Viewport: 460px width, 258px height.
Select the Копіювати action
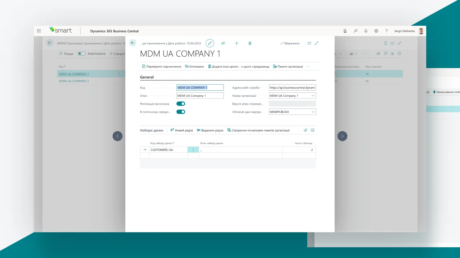point(194,66)
